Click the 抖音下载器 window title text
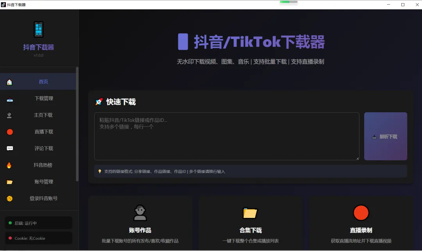 click(16, 5)
